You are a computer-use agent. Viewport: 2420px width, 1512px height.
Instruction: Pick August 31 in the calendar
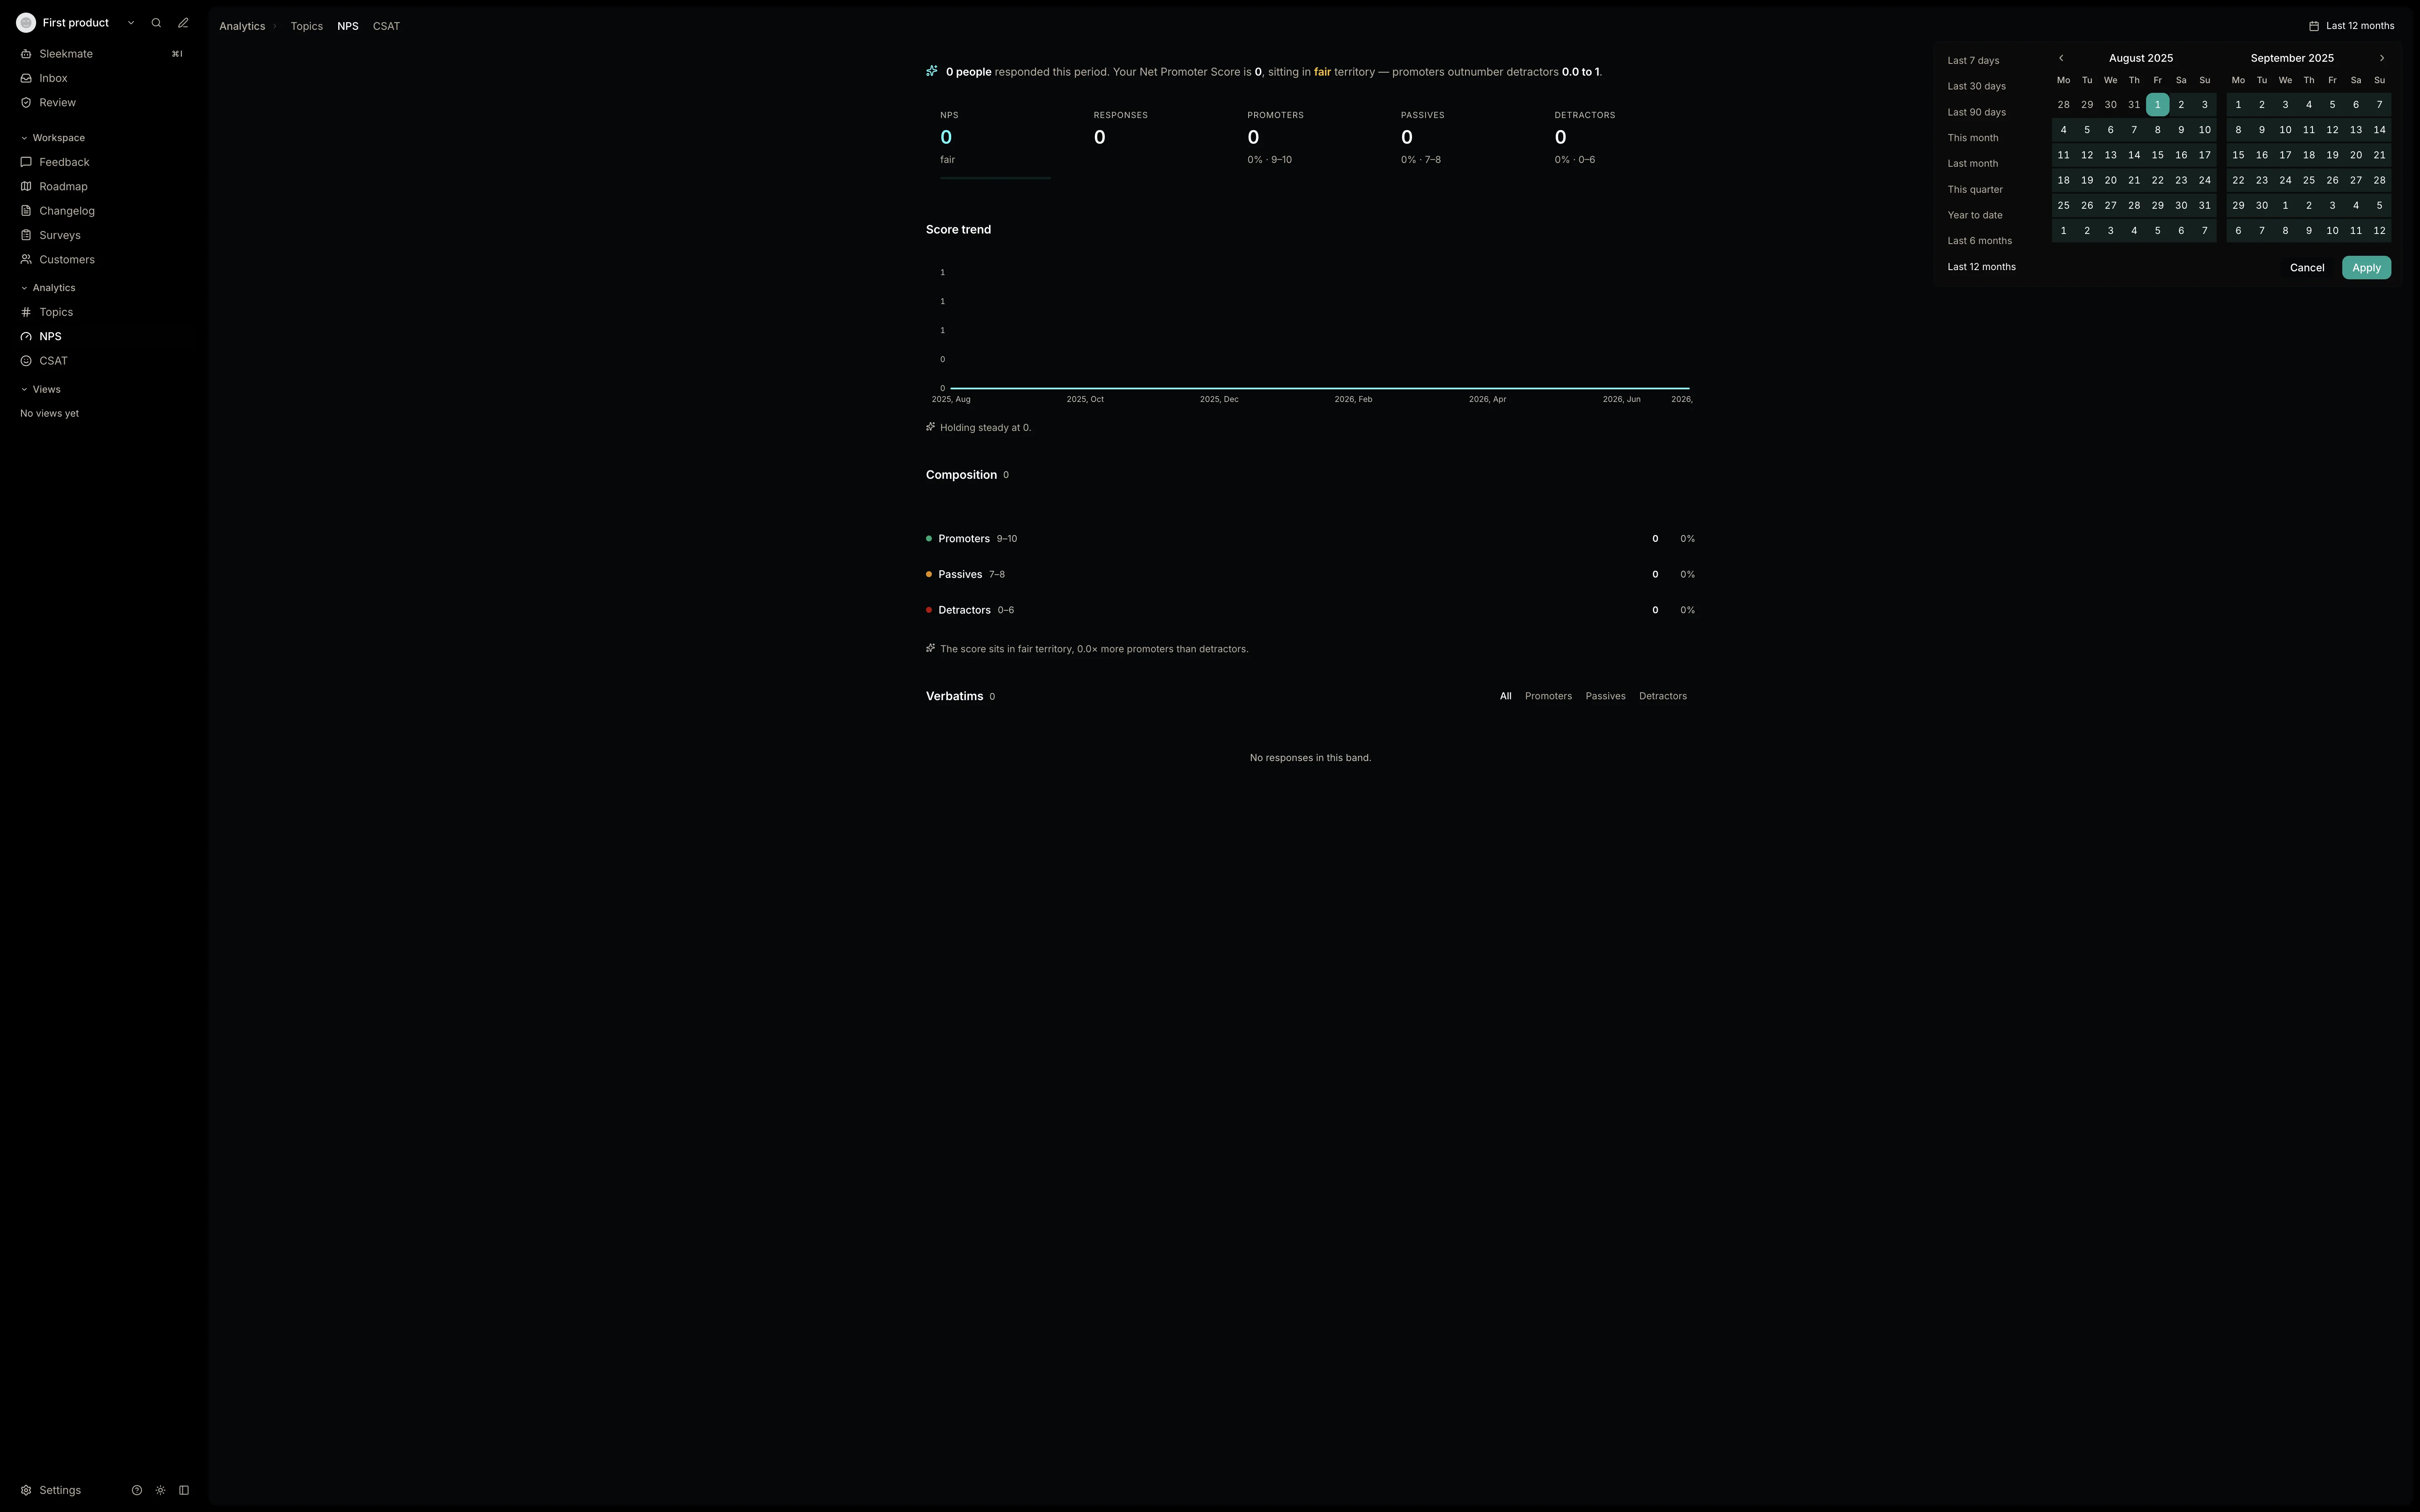pos(2204,206)
